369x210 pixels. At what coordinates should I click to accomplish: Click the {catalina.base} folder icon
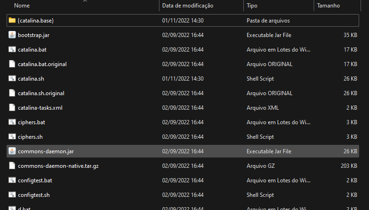[x=12, y=21]
